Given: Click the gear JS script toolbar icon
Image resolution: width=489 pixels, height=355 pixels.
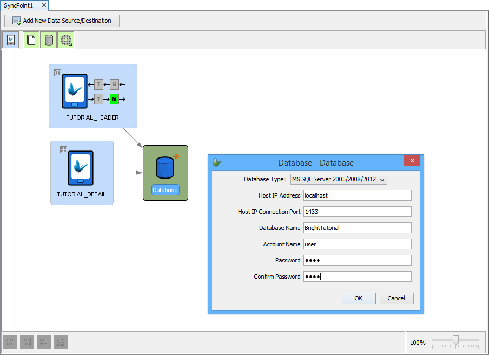Looking at the screenshot, I should pyautogui.click(x=66, y=40).
